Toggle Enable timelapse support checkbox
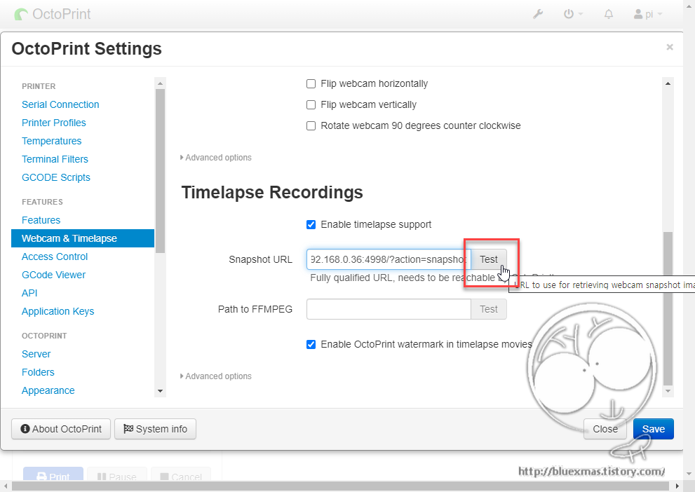 click(x=311, y=224)
